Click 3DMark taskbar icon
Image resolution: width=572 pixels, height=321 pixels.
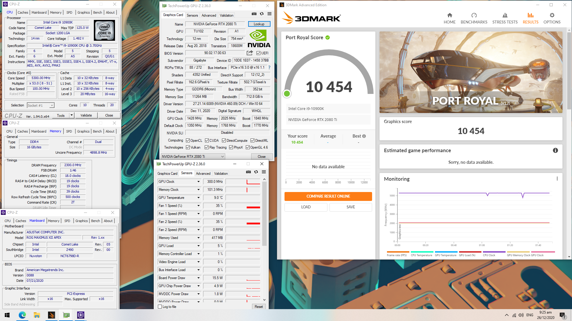(51, 315)
